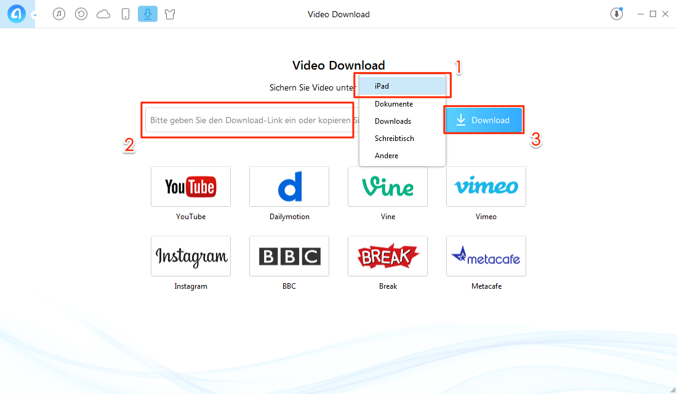This screenshot has width=677, height=394.
Task: Choose Downloads as save location
Action: 403,121
